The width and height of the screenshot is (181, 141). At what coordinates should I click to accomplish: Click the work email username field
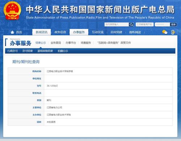[144, 25]
